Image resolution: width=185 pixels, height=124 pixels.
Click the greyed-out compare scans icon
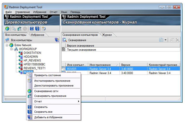point(172,40)
